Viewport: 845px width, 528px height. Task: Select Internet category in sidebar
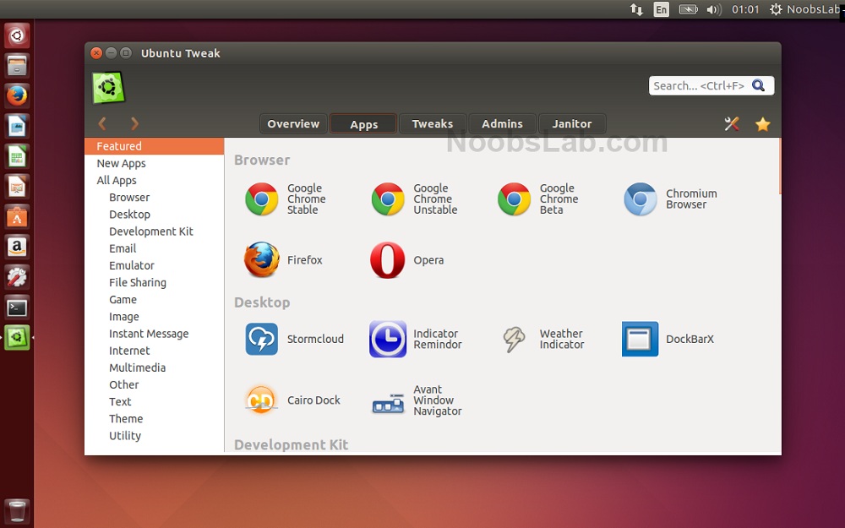(154, 351)
